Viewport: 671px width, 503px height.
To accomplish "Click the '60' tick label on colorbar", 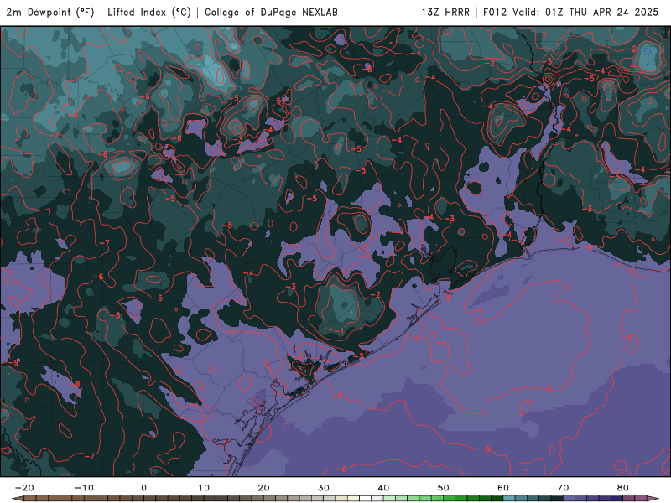I will tap(503, 488).
